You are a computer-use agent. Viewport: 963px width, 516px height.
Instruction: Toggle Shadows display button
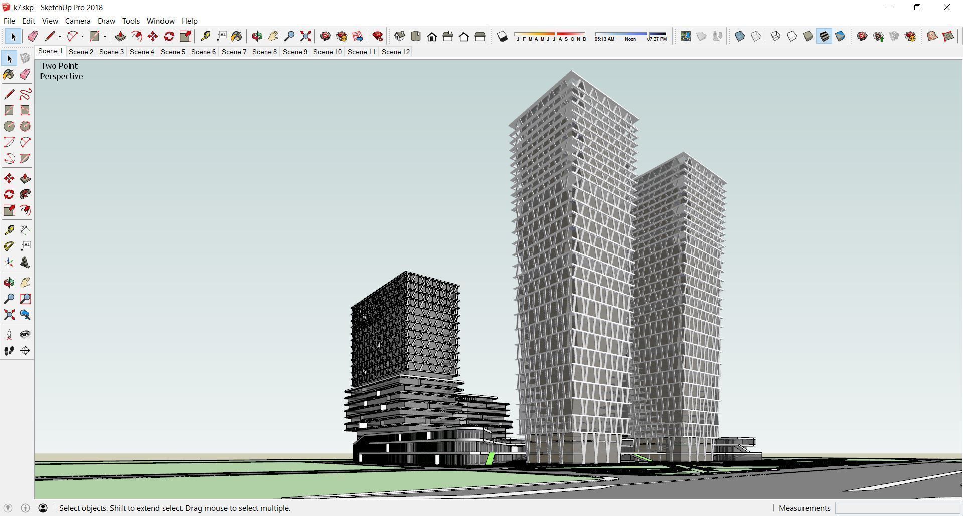point(502,36)
